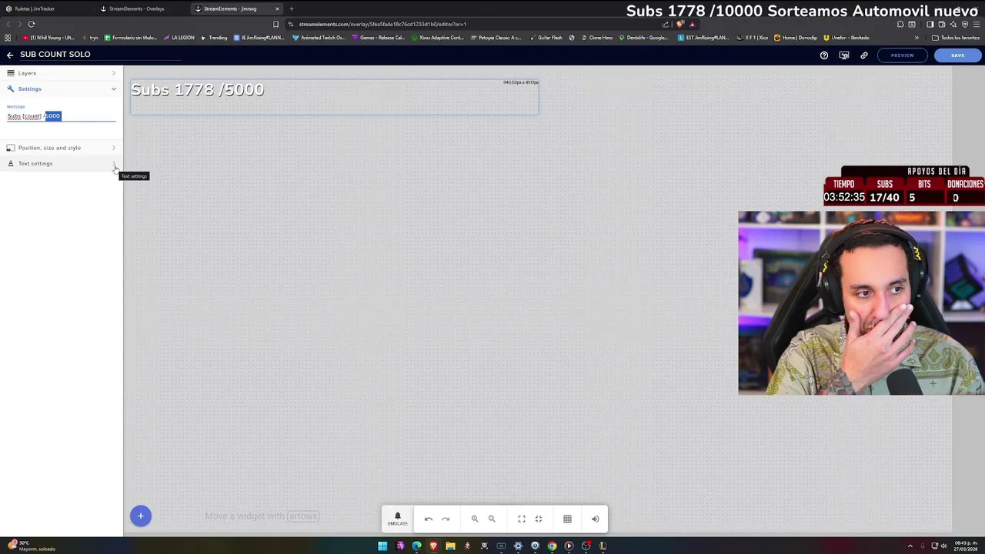Shrink canvas with exit-fullscreen icon
985x554 pixels.
coord(539,519)
